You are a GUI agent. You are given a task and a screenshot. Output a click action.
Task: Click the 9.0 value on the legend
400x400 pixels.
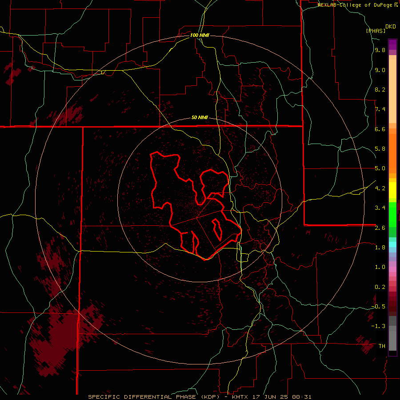(380, 70)
